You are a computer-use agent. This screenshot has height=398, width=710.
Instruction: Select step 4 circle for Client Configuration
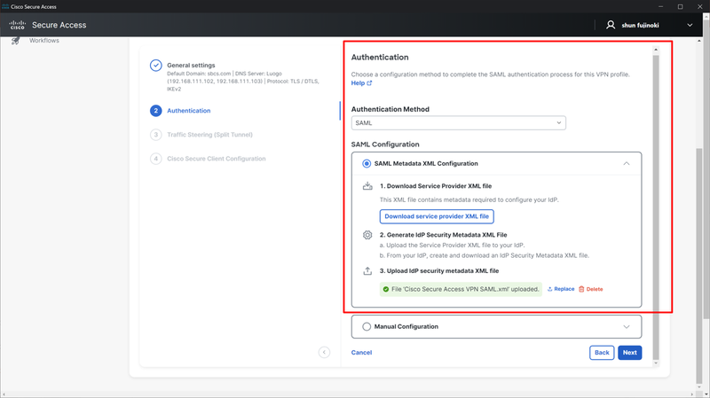point(156,159)
